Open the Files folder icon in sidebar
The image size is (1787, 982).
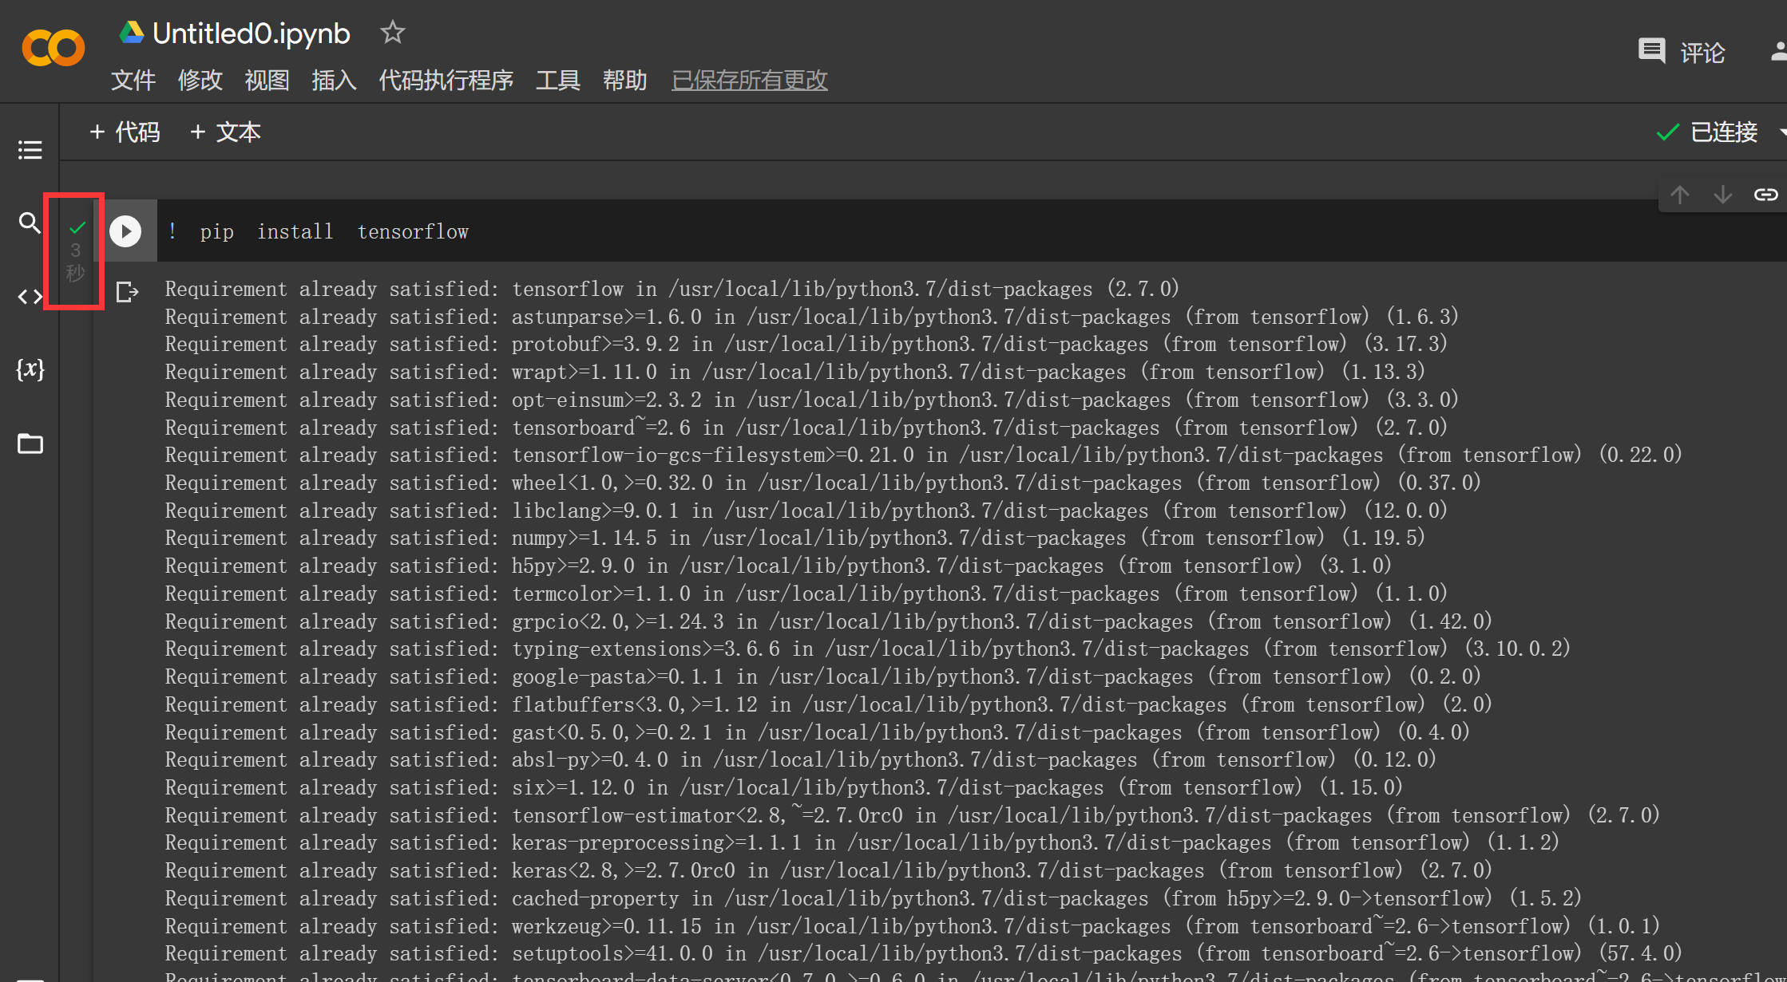pos(30,444)
